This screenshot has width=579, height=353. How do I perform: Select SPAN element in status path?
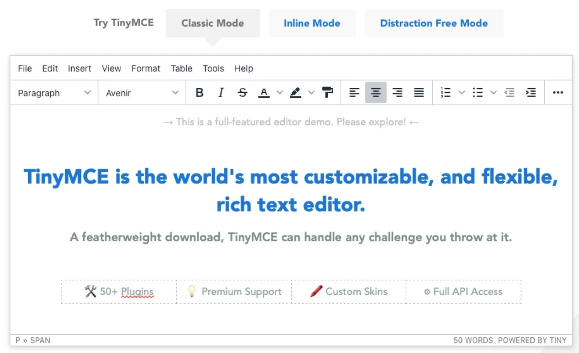(x=40, y=340)
